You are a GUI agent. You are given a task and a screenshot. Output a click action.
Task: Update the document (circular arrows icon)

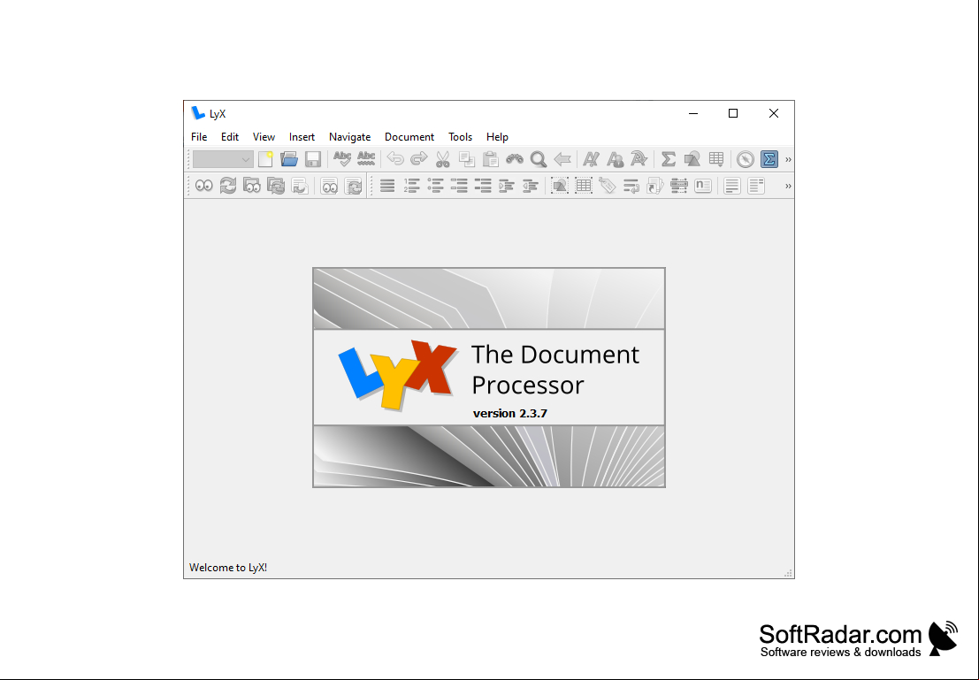(228, 186)
